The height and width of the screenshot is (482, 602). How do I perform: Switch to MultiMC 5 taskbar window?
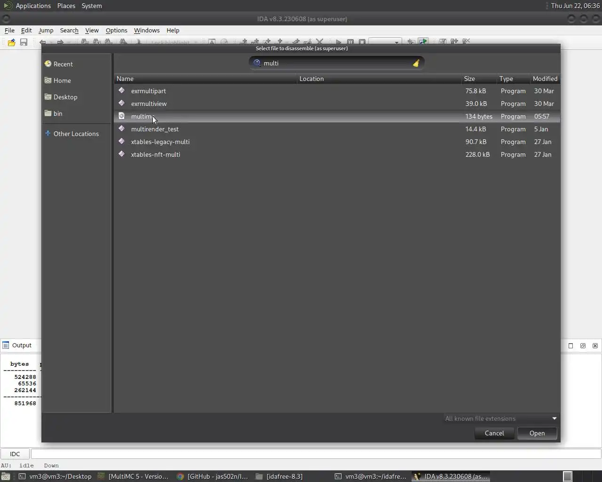tap(133, 476)
